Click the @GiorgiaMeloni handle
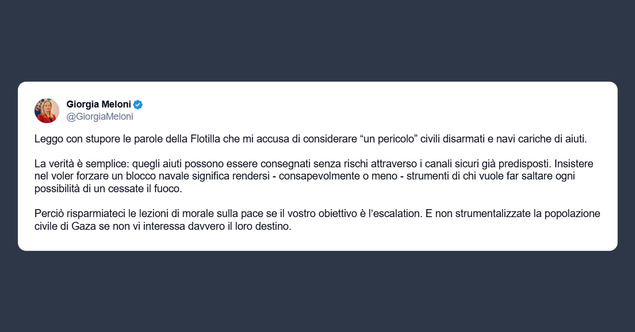The image size is (635, 332). [x=99, y=116]
